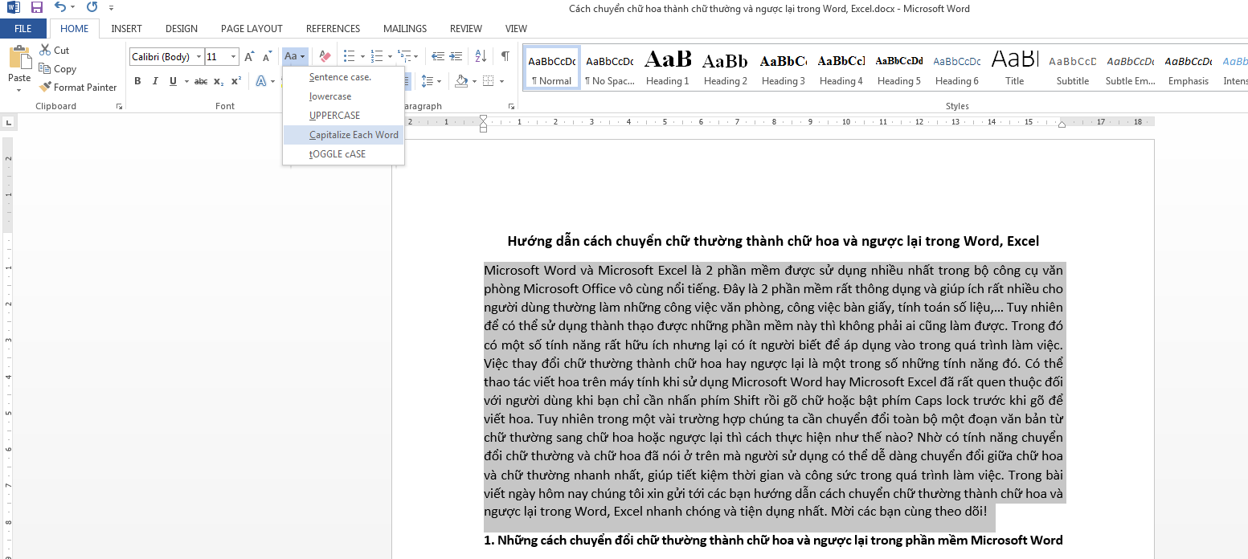Apply subscript formatting
Screen dimensions: 1248x559
tap(217, 80)
